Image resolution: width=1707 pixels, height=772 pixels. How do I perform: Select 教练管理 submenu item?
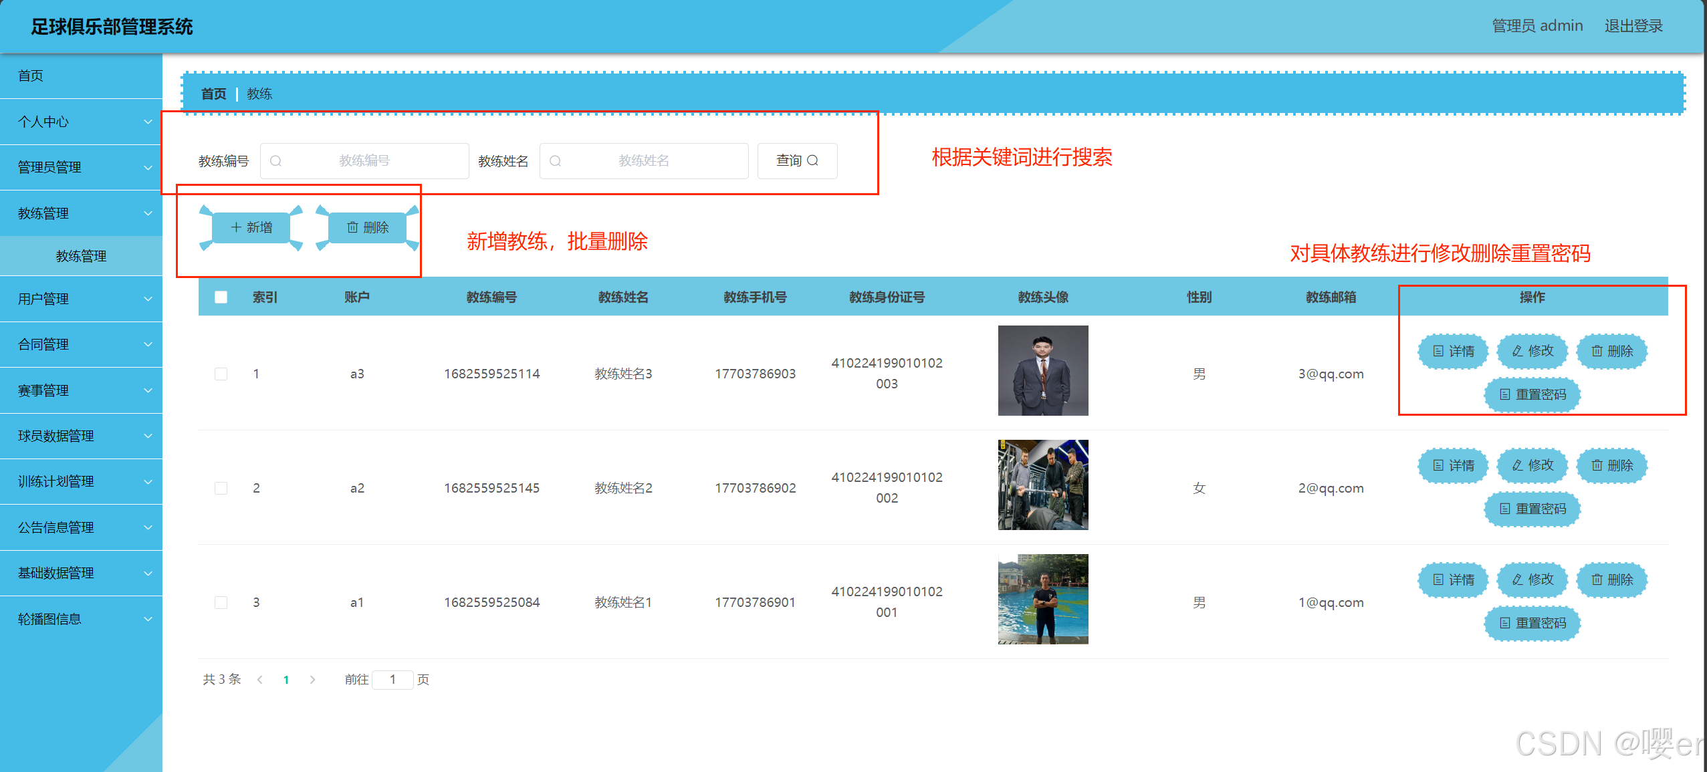click(81, 256)
